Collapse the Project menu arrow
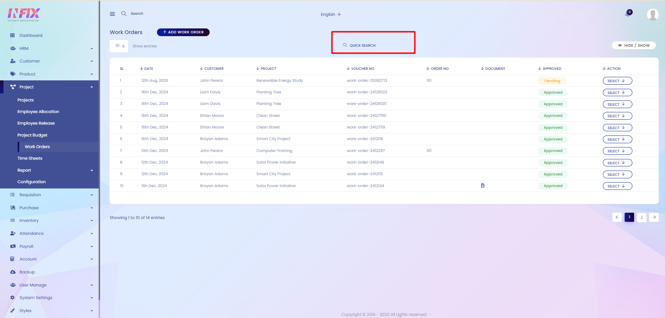Viewport: 665px width, 318px height. coord(92,87)
